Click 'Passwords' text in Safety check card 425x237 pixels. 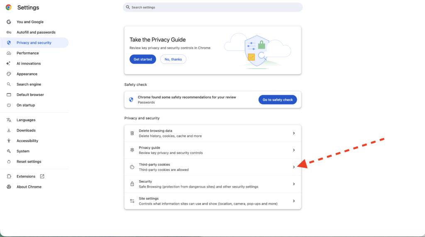pyautogui.click(x=146, y=102)
